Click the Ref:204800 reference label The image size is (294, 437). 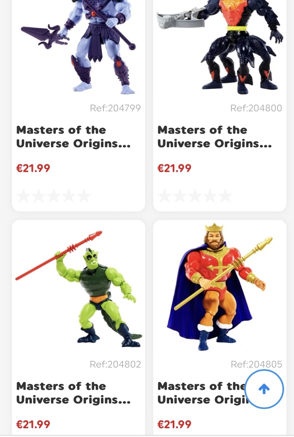[256, 108]
